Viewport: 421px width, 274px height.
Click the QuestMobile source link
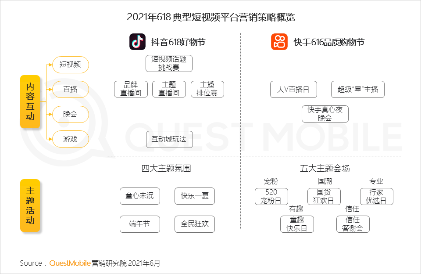[70, 263]
